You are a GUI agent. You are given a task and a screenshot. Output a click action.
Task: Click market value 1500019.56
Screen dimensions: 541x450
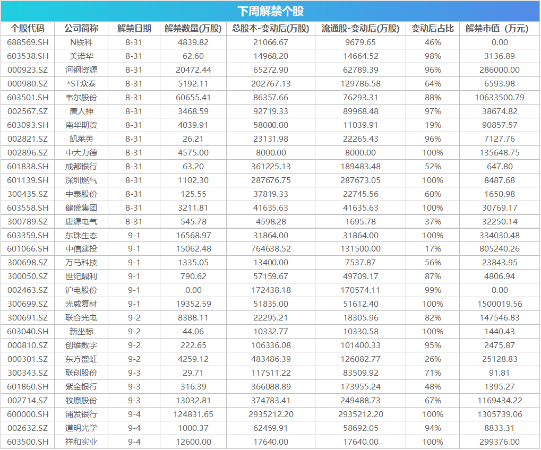[499, 304]
